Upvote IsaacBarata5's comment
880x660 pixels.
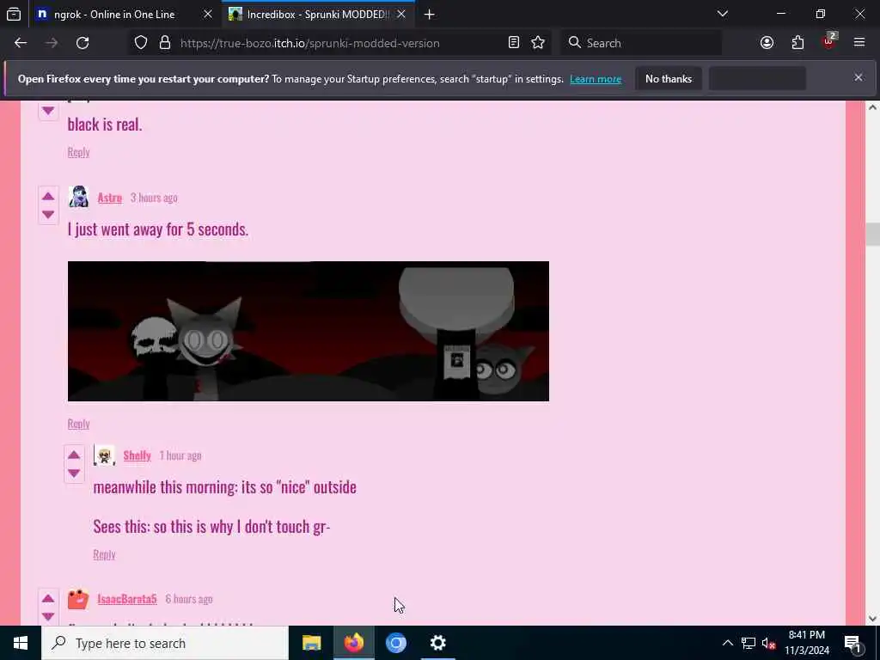(48, 598)
